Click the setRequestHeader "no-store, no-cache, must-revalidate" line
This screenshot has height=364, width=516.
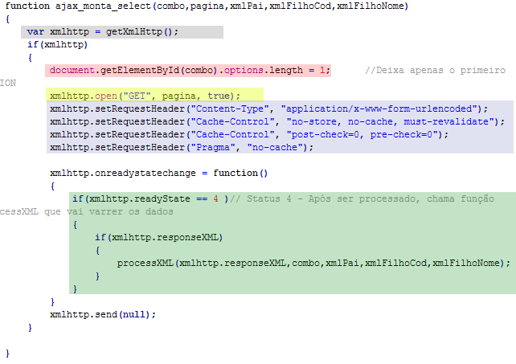[x=277, y=122]
